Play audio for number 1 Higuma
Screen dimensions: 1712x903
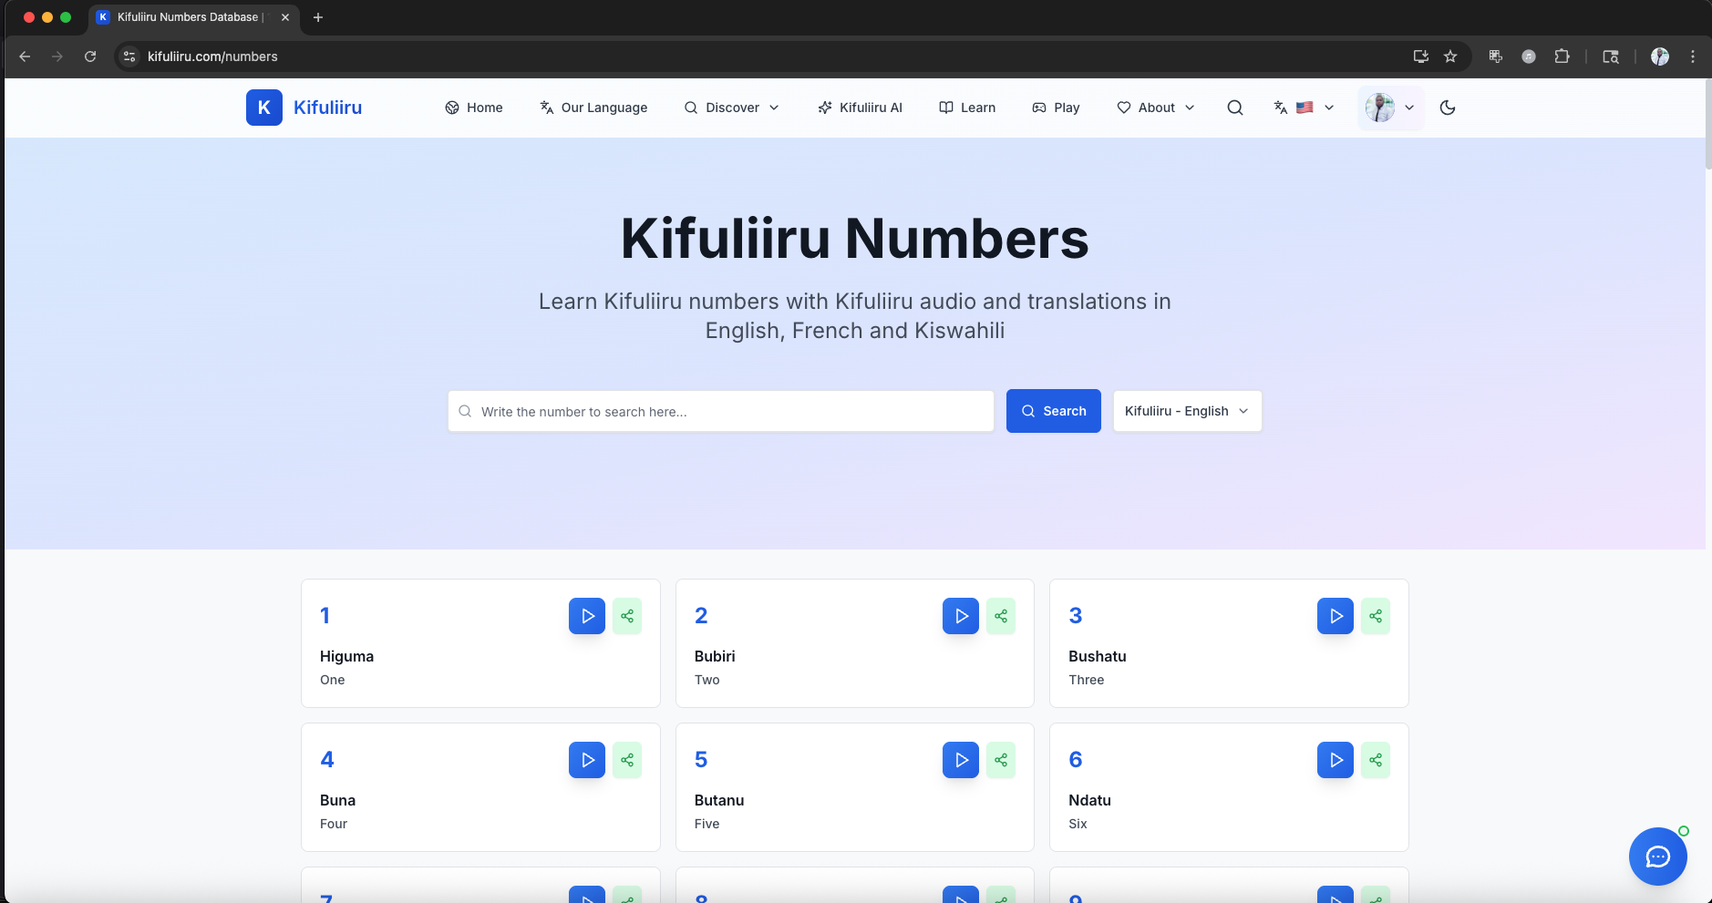587,616
